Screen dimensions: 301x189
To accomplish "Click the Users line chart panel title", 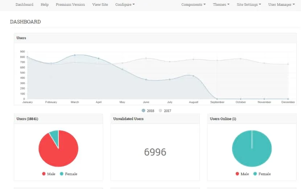I will coord(21,38).
